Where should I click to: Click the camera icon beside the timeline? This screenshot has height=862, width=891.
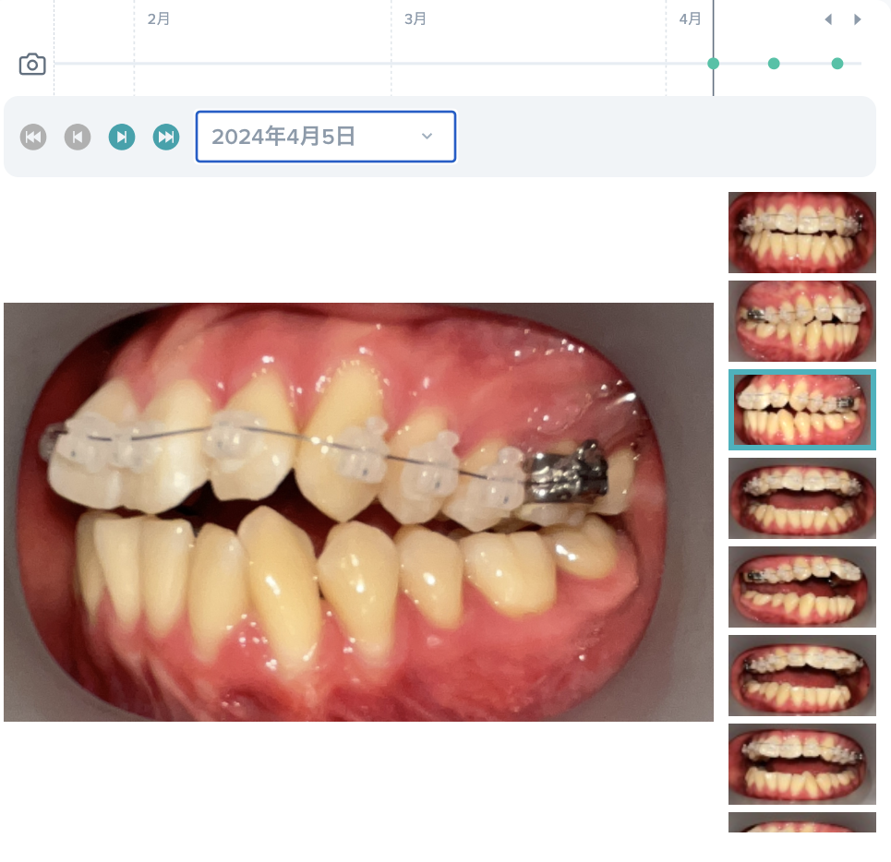(x=32, y=65)
